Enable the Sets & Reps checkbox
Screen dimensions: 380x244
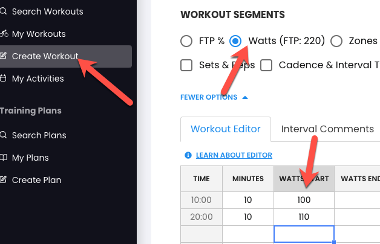(x=186, y=65)
